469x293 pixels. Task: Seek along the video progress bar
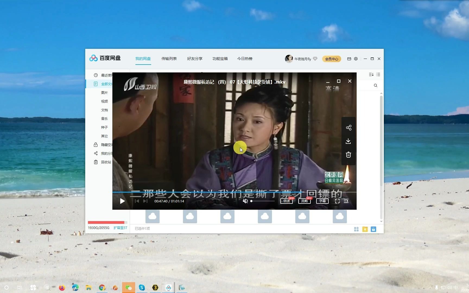point(234,192)
